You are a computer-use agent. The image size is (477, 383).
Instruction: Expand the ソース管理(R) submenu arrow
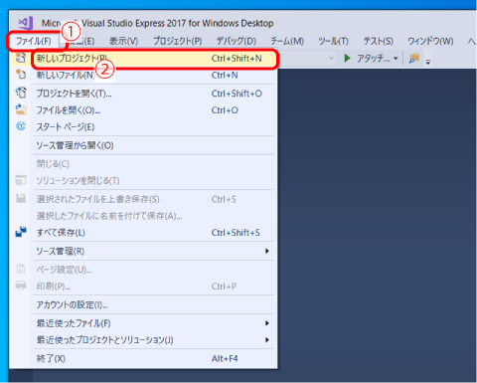point(267,251)
